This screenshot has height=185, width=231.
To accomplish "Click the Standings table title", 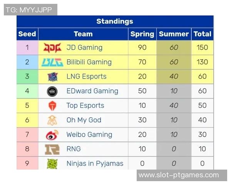I will 115,22.
